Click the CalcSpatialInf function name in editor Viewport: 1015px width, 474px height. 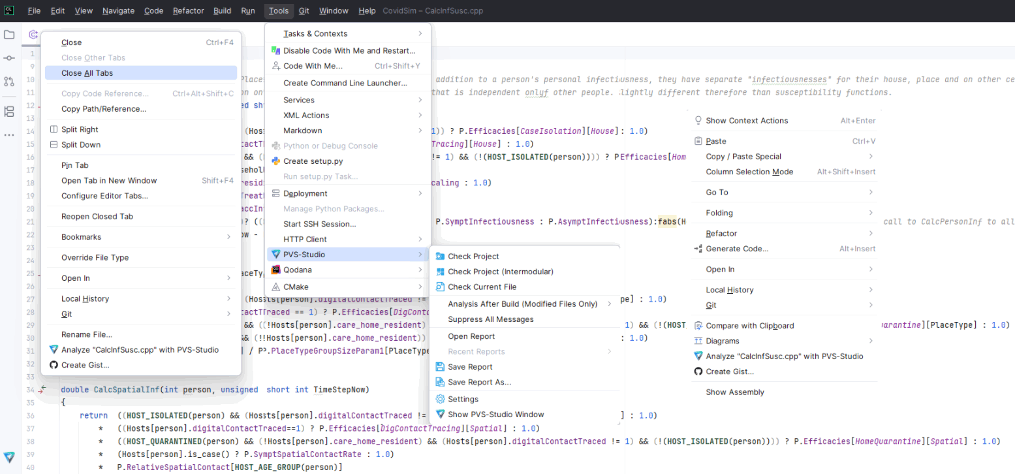(x=127, y=390)
